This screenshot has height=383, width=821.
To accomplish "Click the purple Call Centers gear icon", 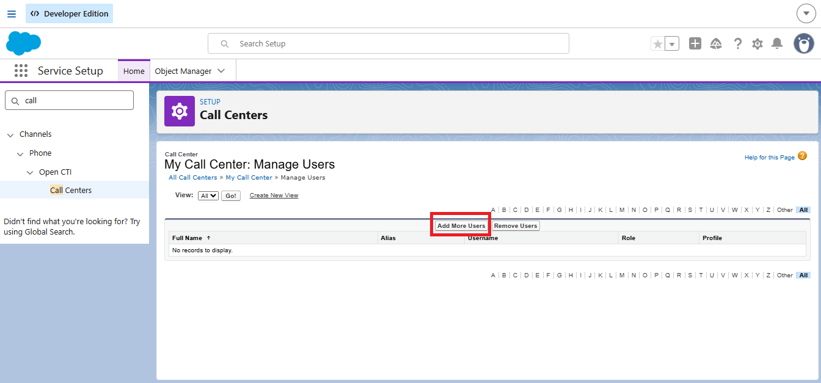I will coord(180,111).
